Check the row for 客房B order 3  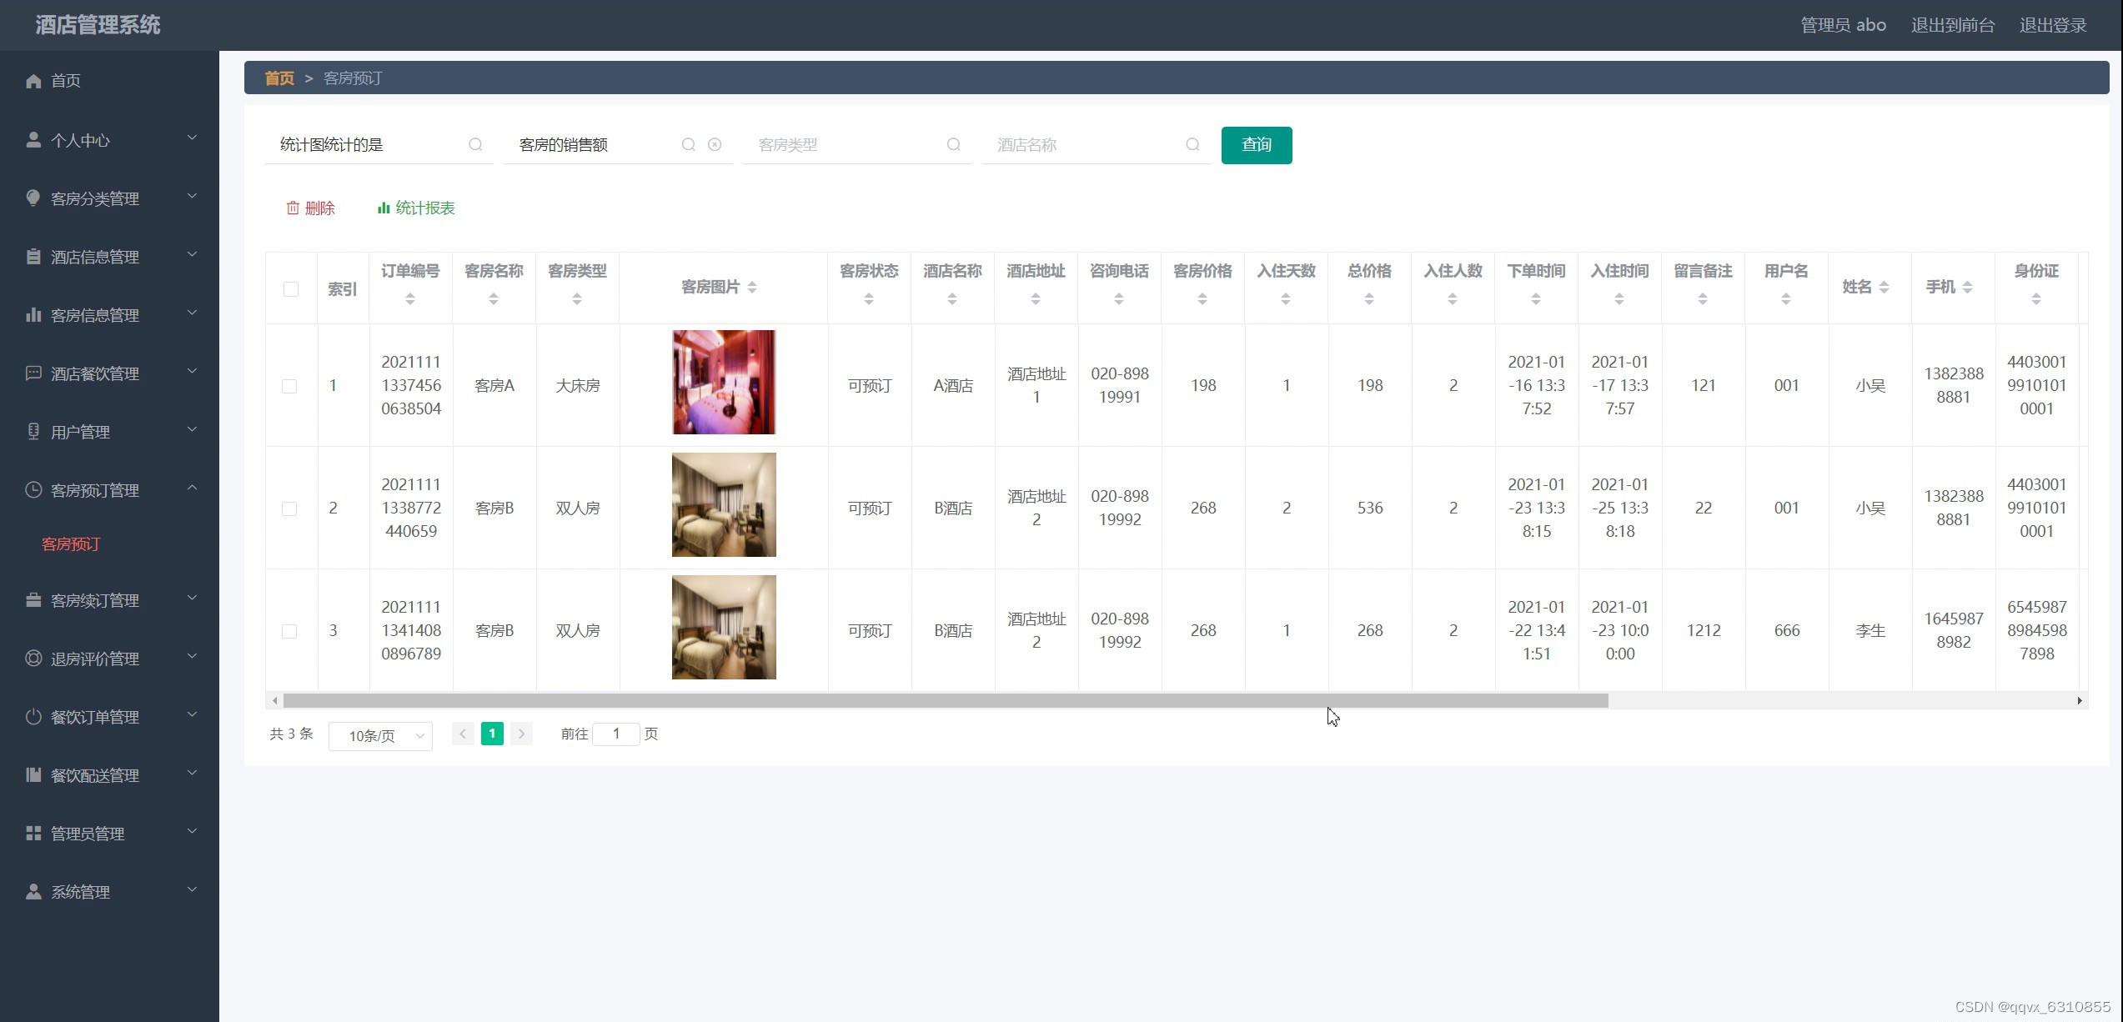click(290, 630)
